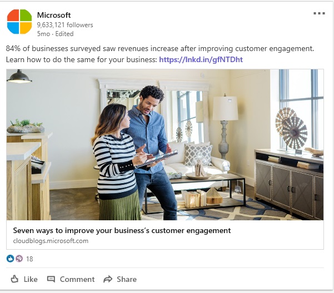Open 'Seven ways to improve' article title
The width and height of the screenshot is (334, 293).
pyautogui.click(x=122, y=230)
